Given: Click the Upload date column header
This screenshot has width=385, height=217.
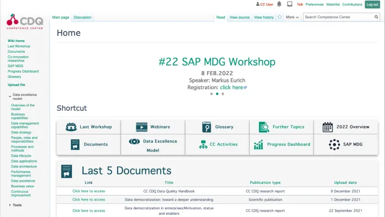Looking at the screenshot, I should pyautogui.click(x=345, y=183).
